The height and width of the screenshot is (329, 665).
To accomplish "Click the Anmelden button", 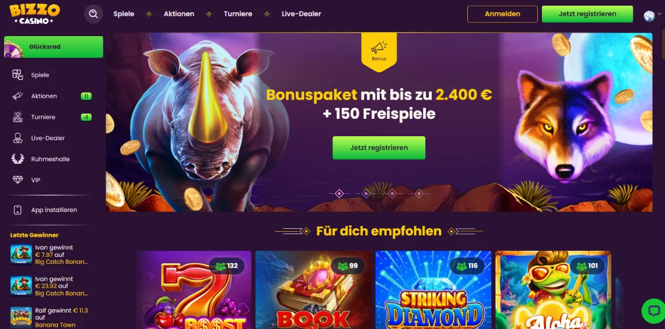I will pos(503,14).
